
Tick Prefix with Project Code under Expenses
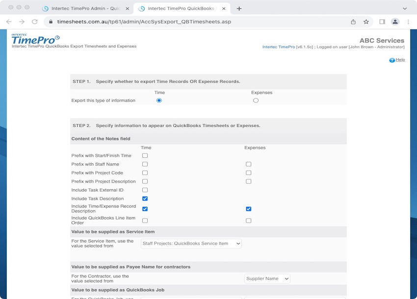coord(248,173)
